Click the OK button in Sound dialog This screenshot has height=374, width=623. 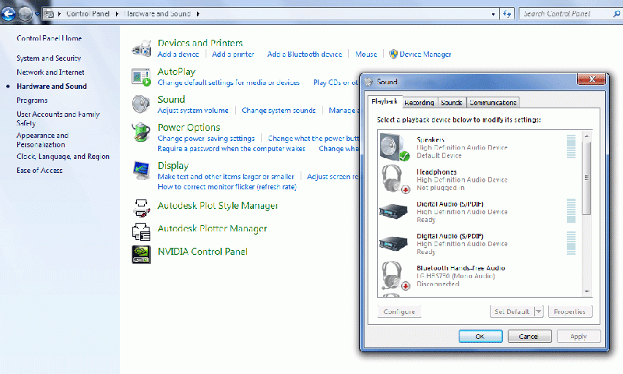[480, 337]
